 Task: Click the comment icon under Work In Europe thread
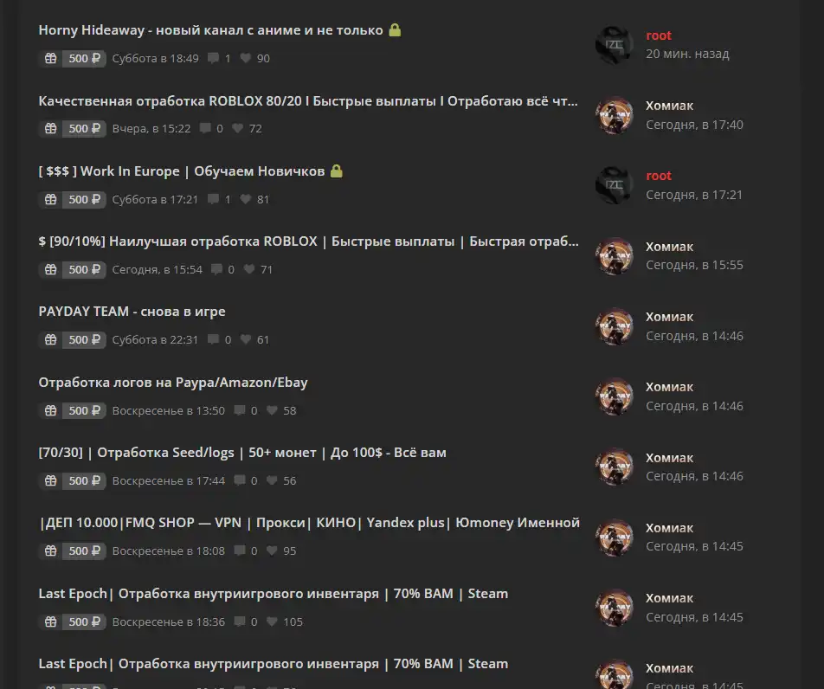[213, 199]
